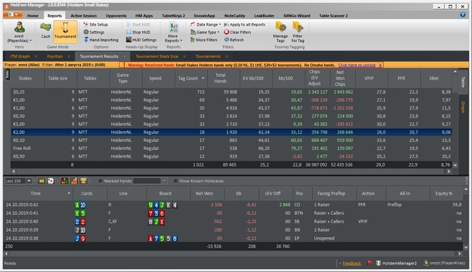Open the Game Type filter dropdown
The width and height of the screenshot is (472, 272).
pyautogui.click(x=205, y=32)
